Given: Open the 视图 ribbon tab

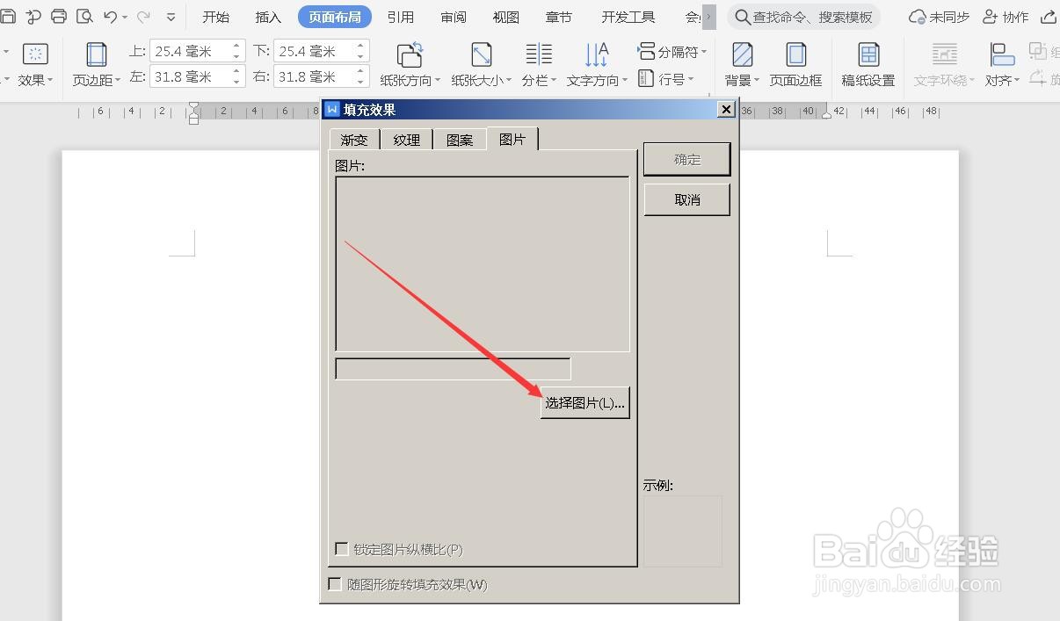Looking at the screenshot, I should point(506,17).
